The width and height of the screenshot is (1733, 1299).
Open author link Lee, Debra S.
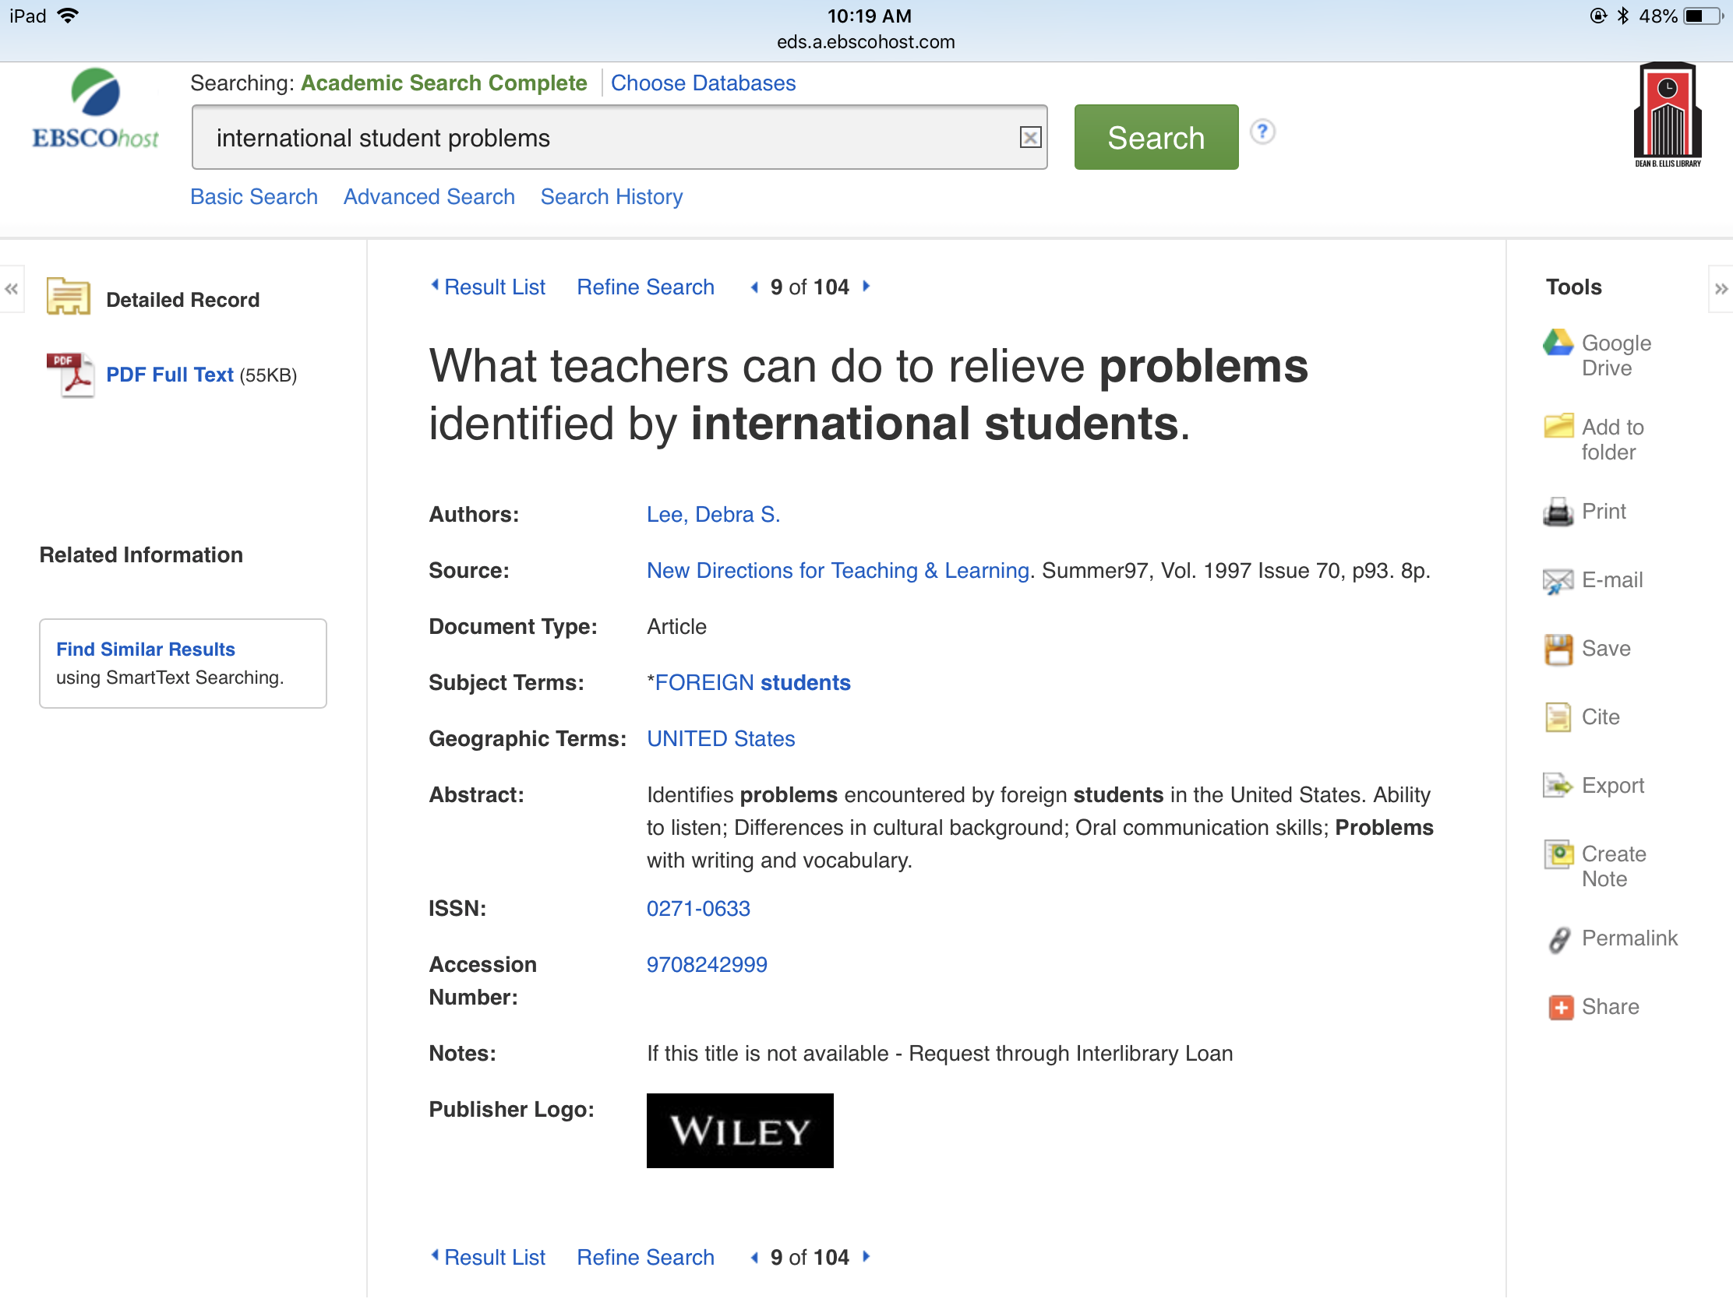coord(713,515)
